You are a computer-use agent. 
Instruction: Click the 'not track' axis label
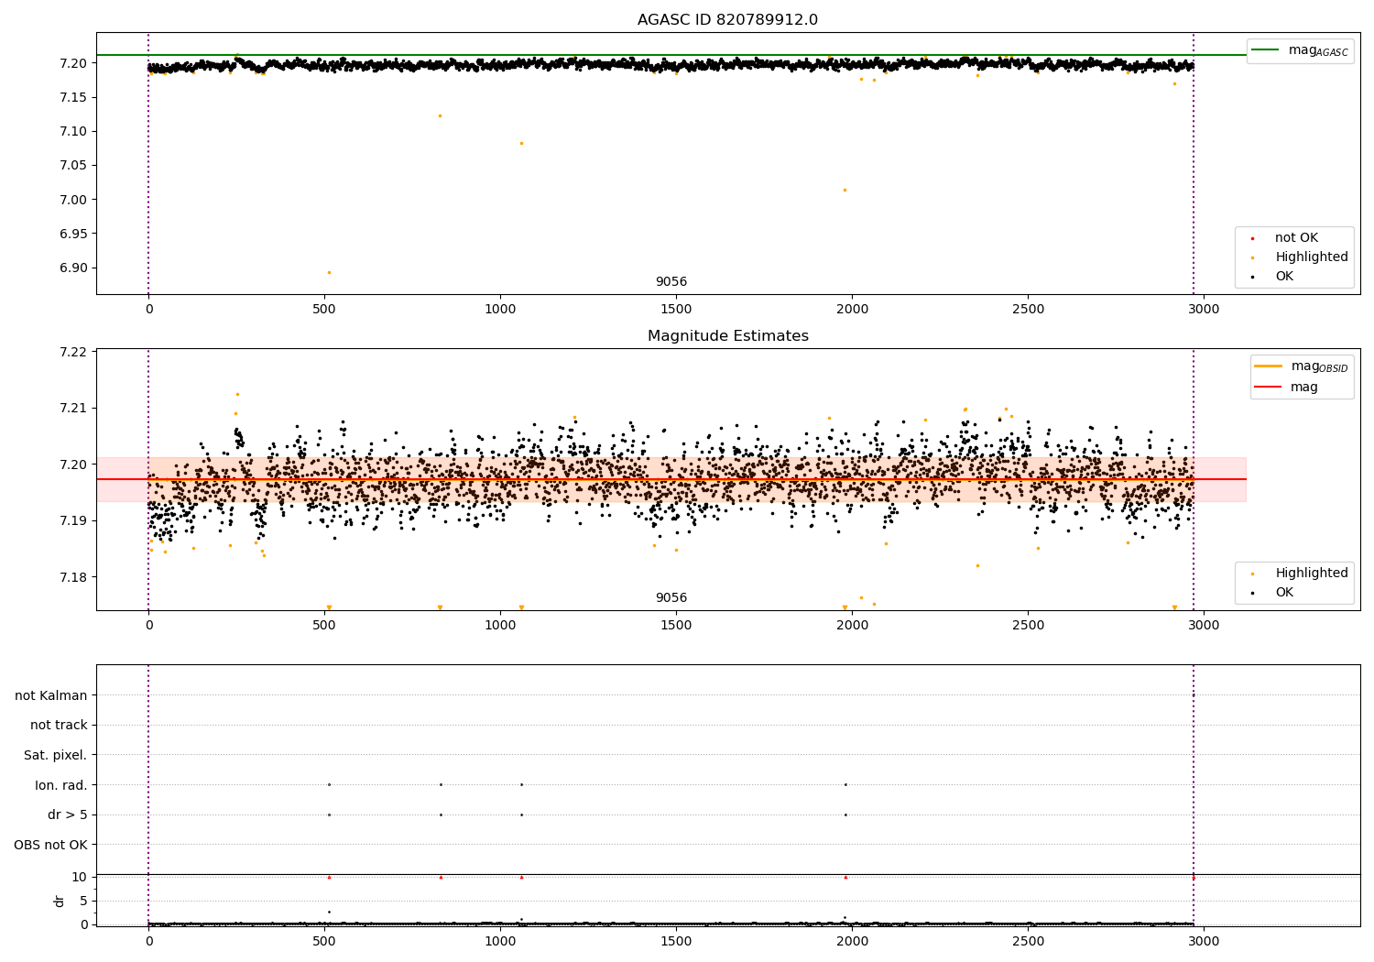pyautogui.click(x=59, y=726)
